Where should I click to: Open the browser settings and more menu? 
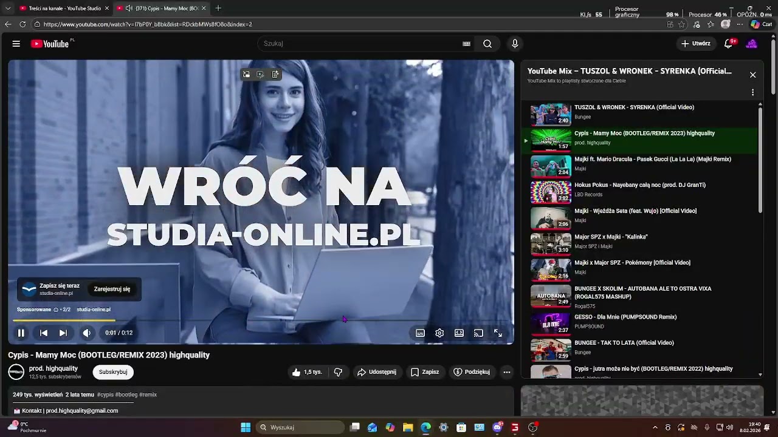click(740, 24)
